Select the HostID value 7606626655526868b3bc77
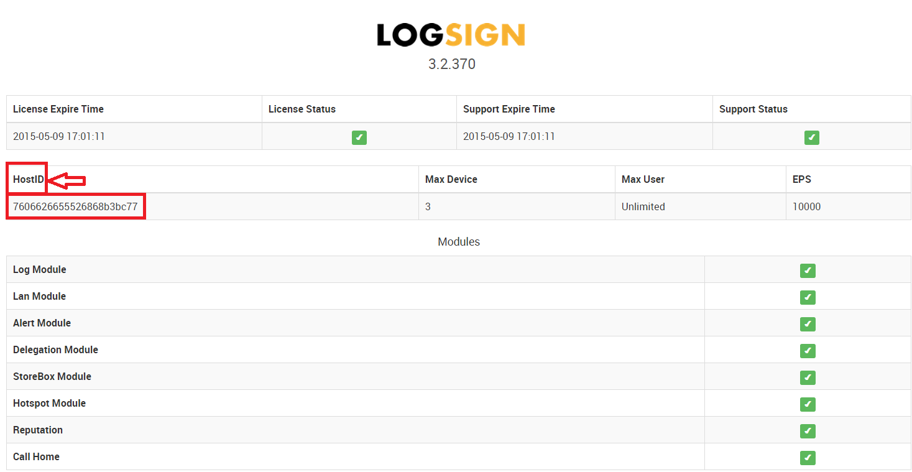The width and height of the screenshot is (912, 472). tap(75, 206)
